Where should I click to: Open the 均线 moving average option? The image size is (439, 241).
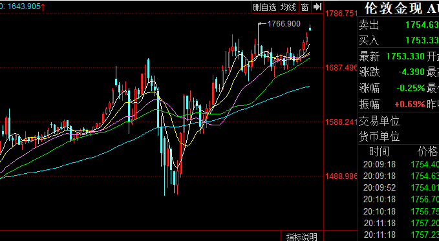(x=288, y=7)
